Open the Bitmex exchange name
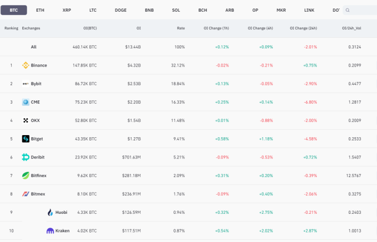The height and width of the screenshot is (242, 377). [x=38, y=194]
